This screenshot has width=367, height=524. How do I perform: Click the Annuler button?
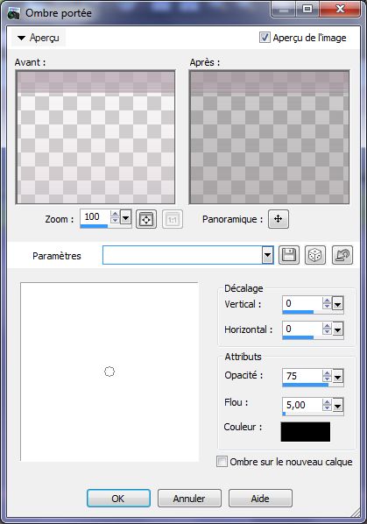[x=189, y=499]
